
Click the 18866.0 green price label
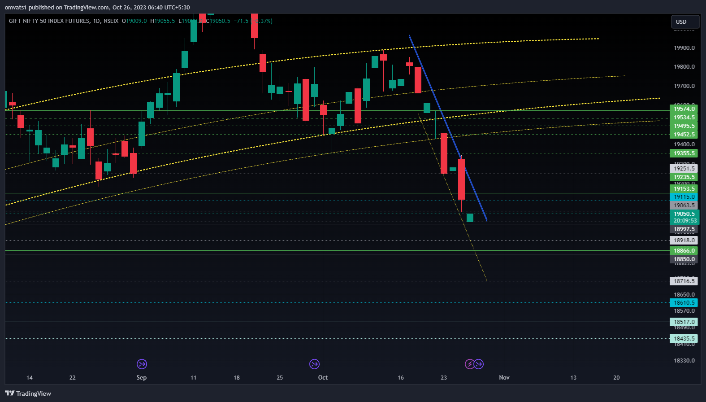coord(684,251)
